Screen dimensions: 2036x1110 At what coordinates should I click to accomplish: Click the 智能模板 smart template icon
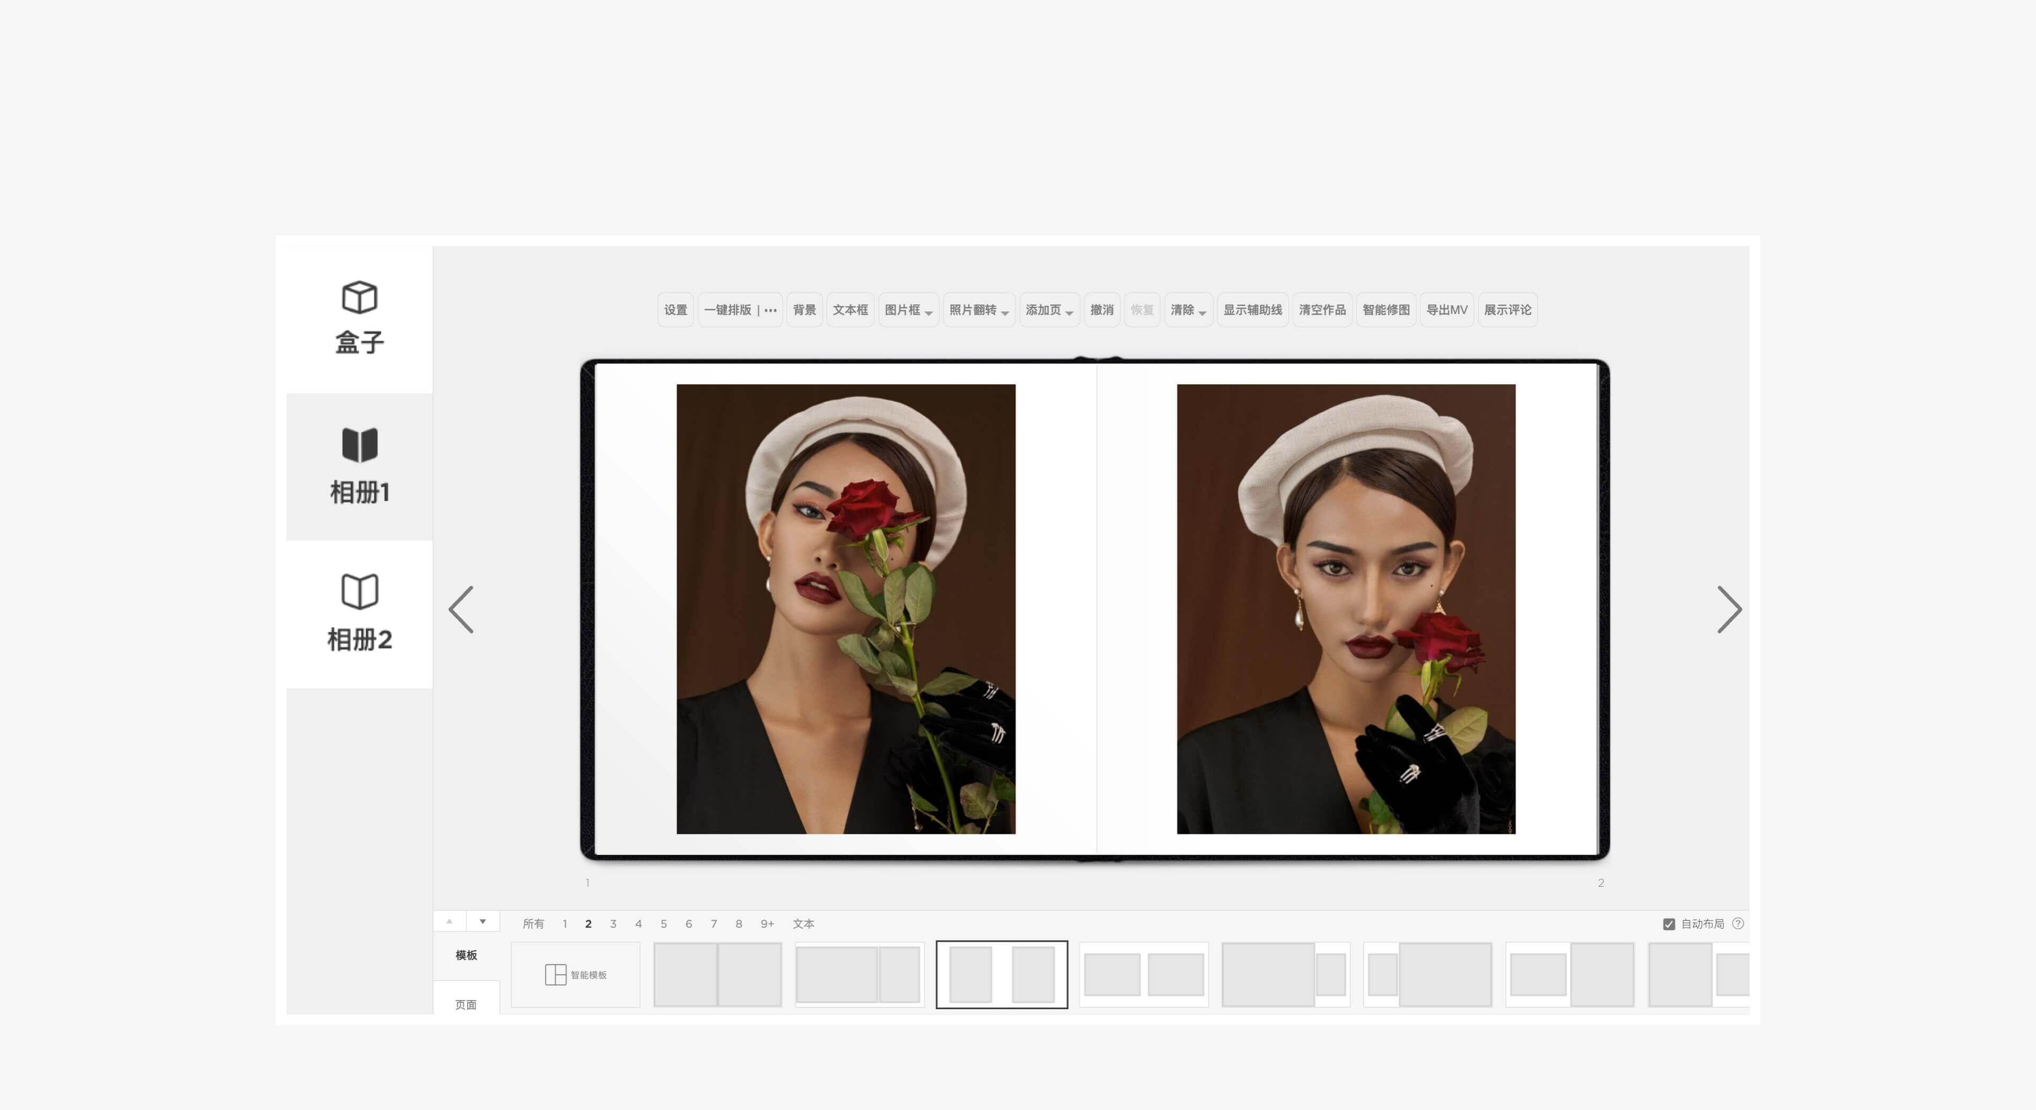556,974
